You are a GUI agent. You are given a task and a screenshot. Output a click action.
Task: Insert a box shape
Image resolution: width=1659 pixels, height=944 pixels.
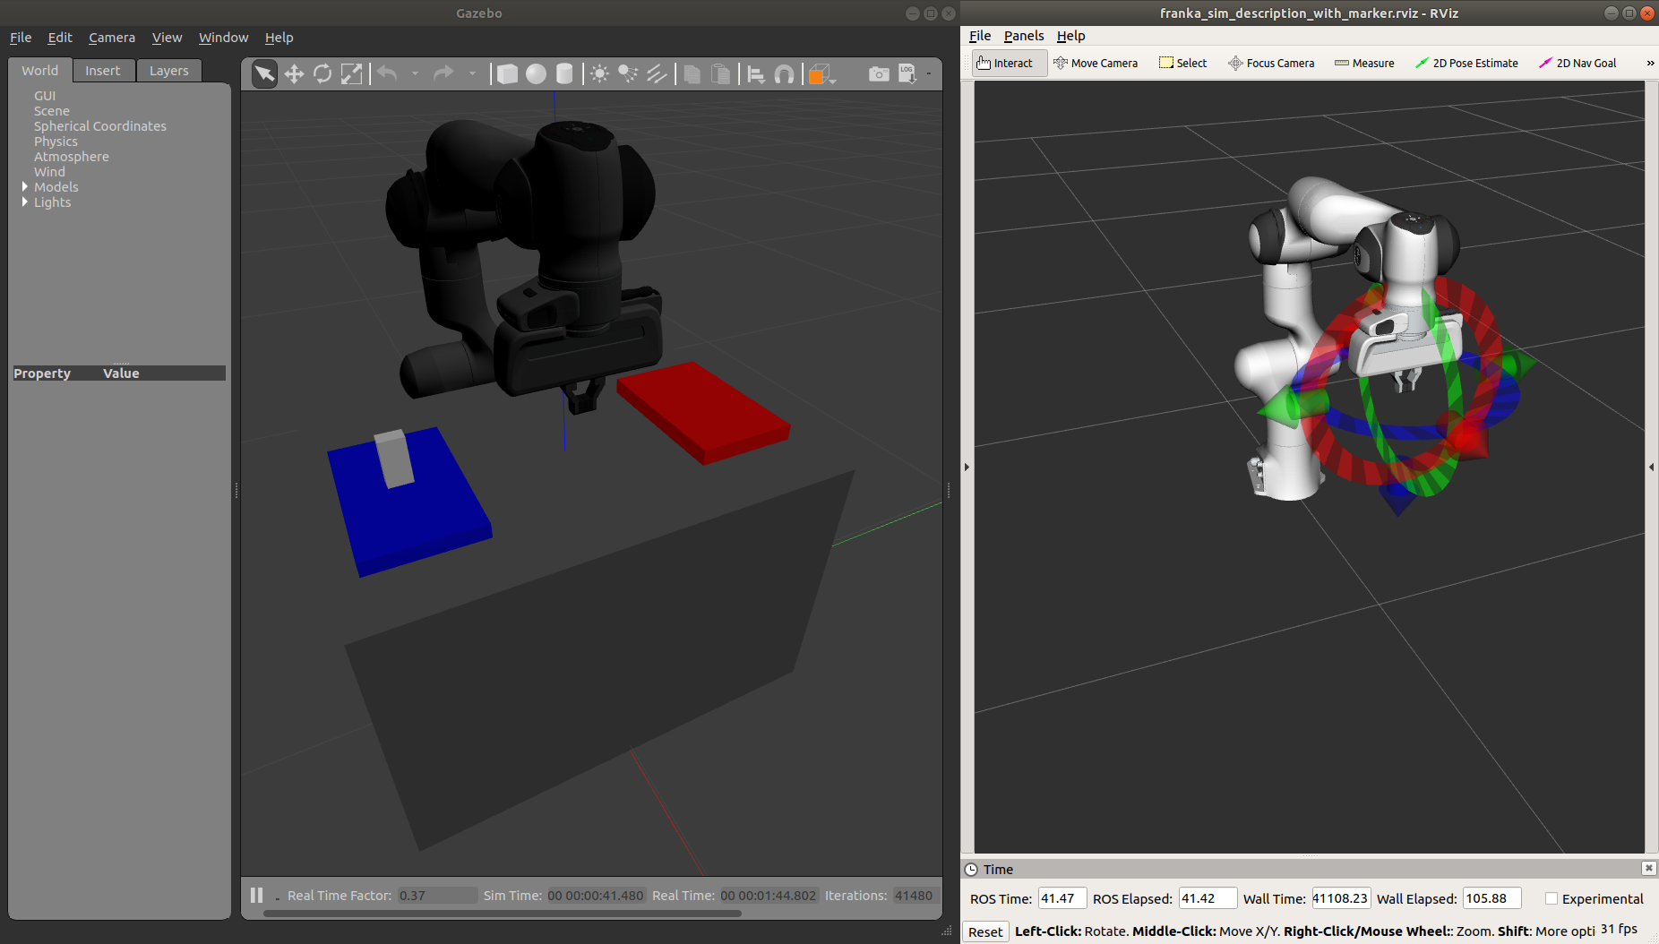click(507, 73)
